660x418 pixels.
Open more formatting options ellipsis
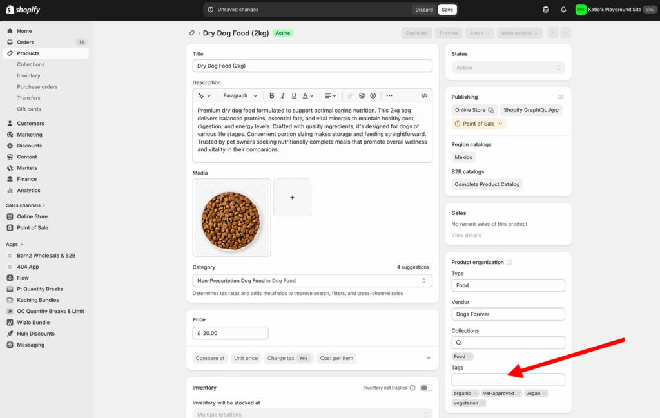tap(389, 95)
